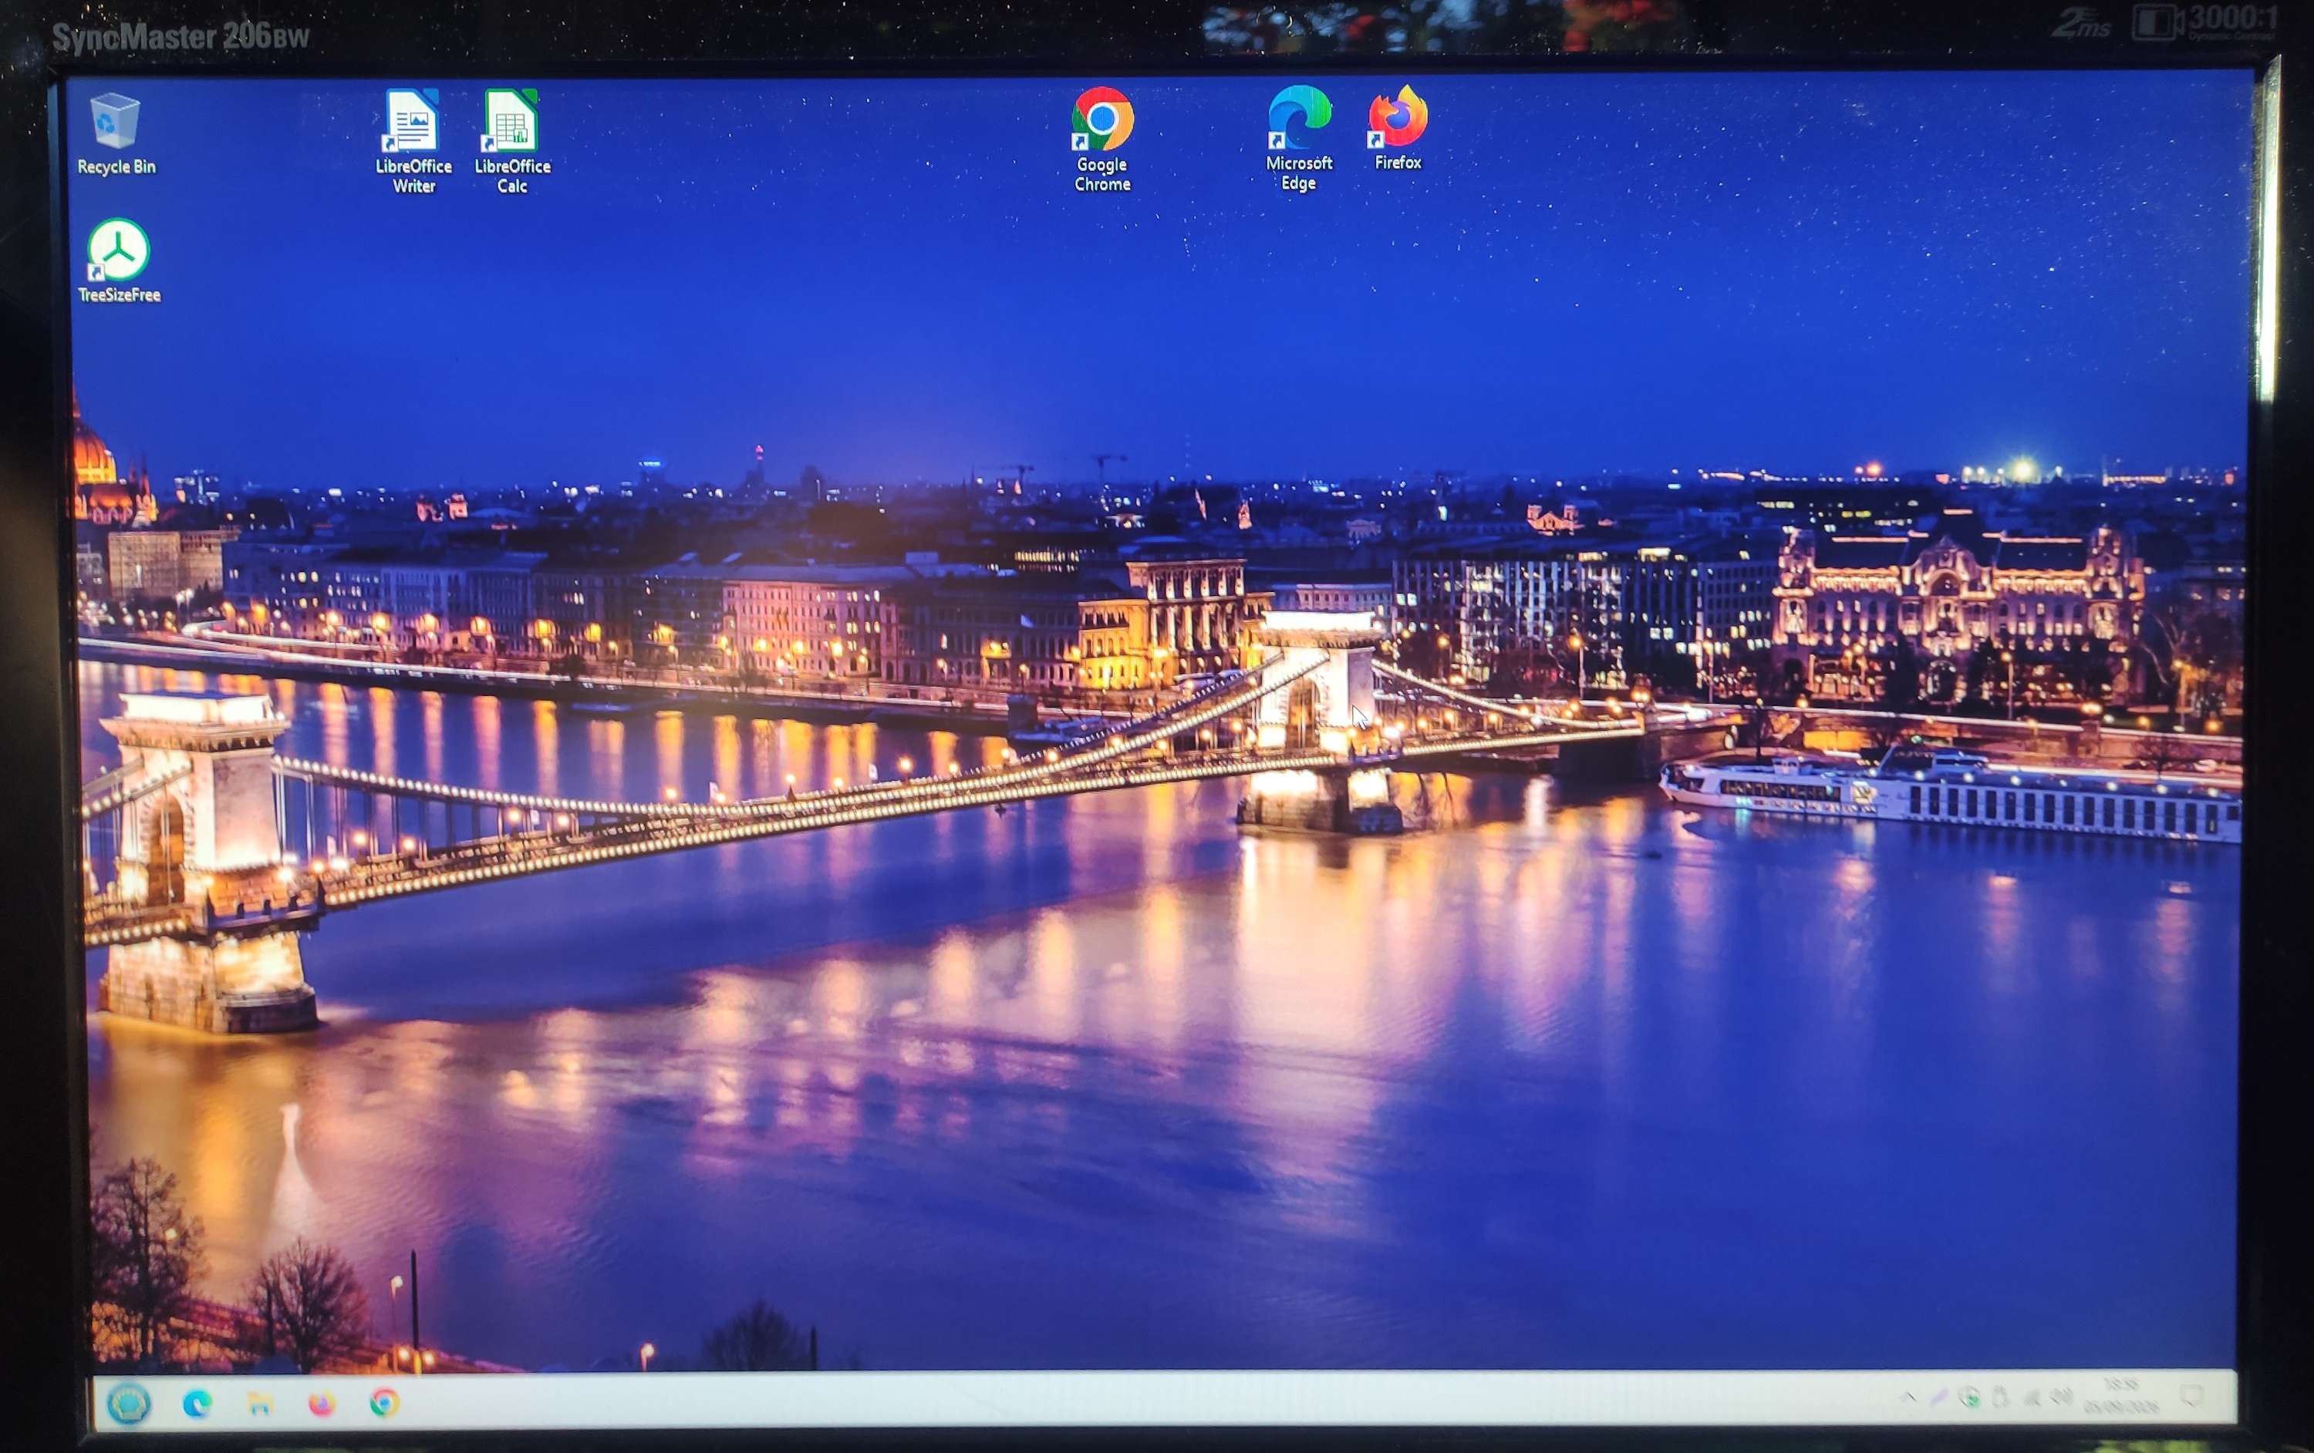The height and width of the screenshot is (1453, 2314).
Task: Click the purple pen tray icon
Action: coord(1939,1398)
